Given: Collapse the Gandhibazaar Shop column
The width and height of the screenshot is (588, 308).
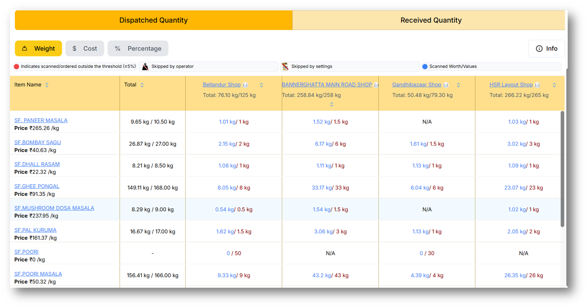Looking at the screenshot, I should [446, 85].
